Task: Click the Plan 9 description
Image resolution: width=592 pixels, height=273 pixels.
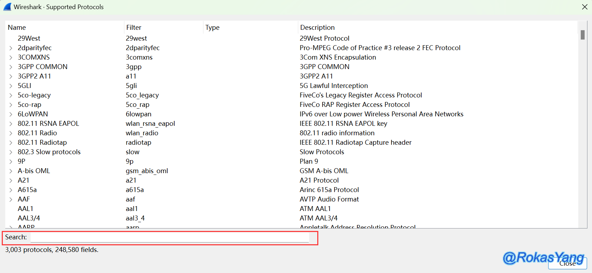Action: click(x=309, y=161)
